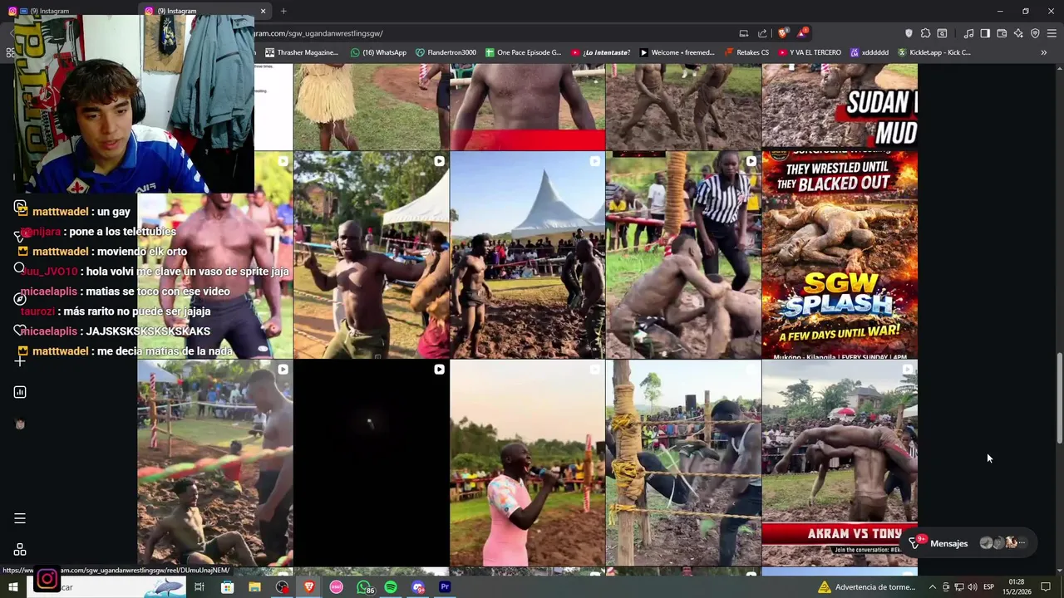The height and width of the screenshot is (598, 1064).
Task: Open ¿Lo intentaste? bookmark
Action: coord(600,52)
